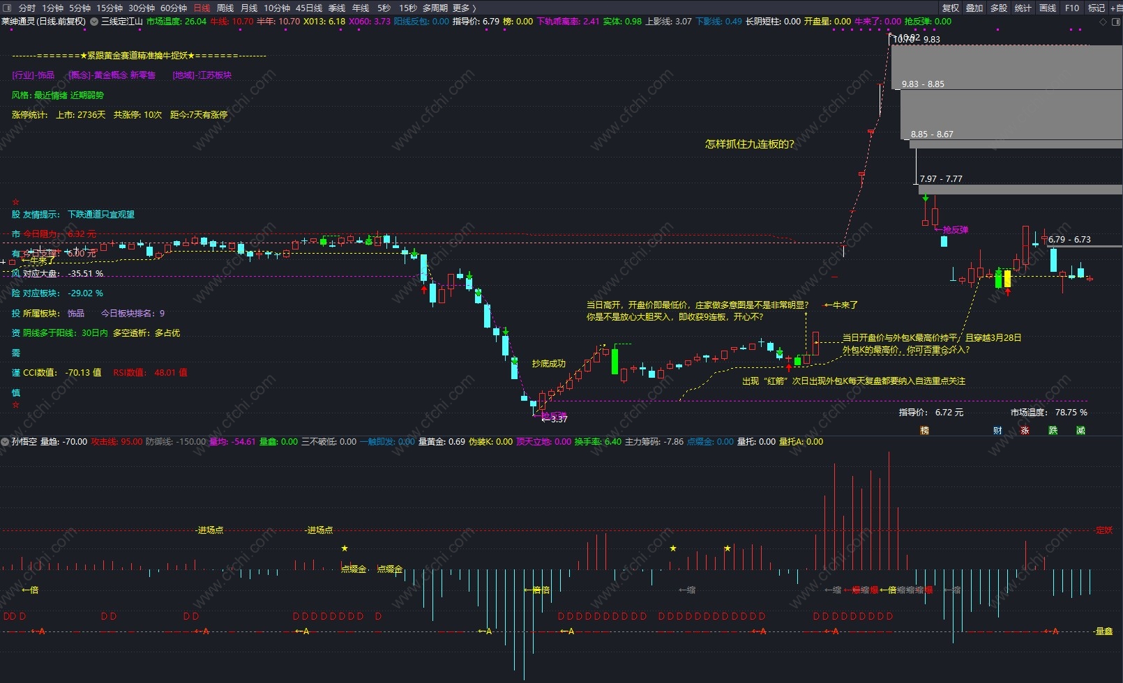Toggle the side panel icon at chart top-right
The image size is (1123, 683).
click(x=1115, y=22)
